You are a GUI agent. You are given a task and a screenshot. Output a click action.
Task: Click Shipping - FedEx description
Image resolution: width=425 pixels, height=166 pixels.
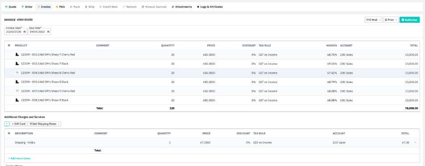(x=25, y=142)
